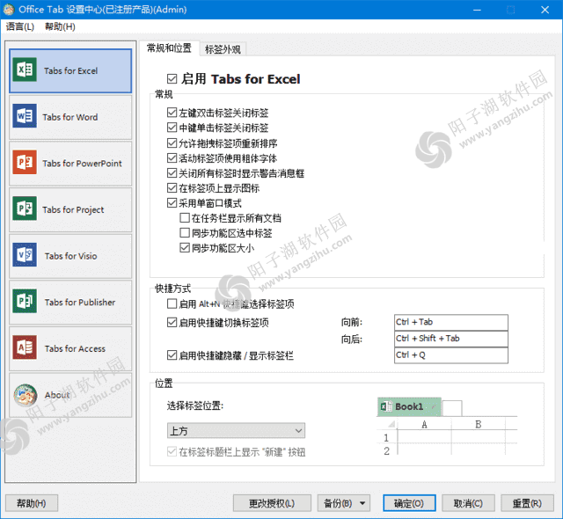Click the new tab button beside Book1 preview
Screen dimensions: 563x519
click(x=452, y=408)
